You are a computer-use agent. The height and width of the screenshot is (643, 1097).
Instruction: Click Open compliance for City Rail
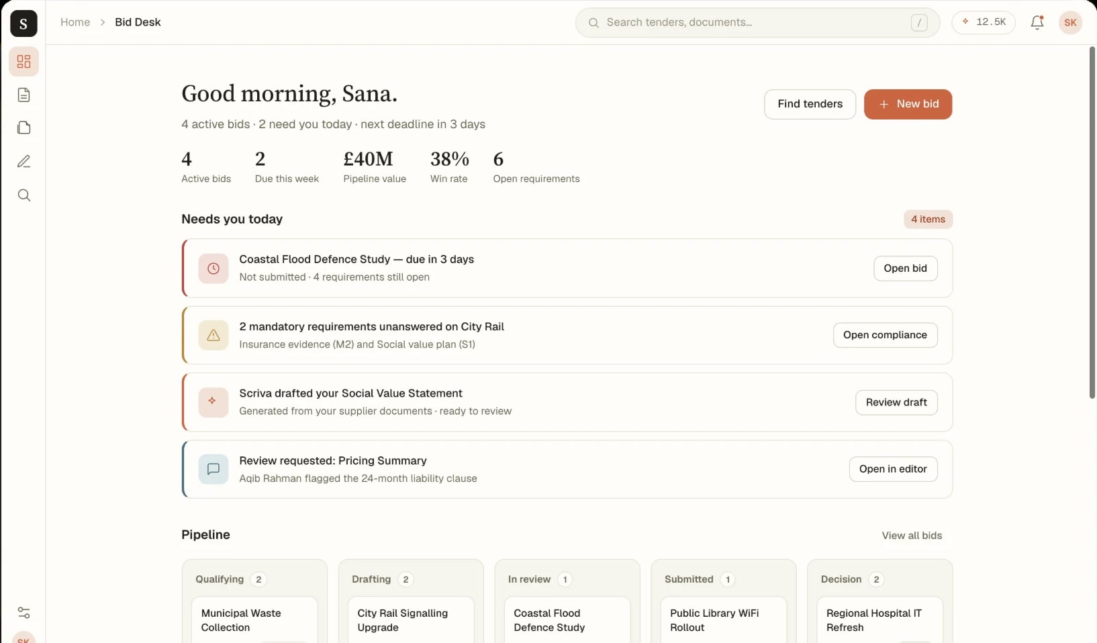coord(885,335)
